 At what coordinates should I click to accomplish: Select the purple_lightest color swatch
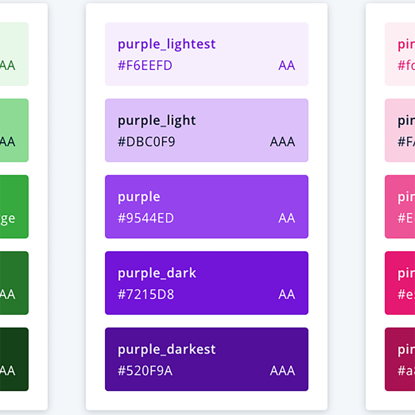(206, 54)
